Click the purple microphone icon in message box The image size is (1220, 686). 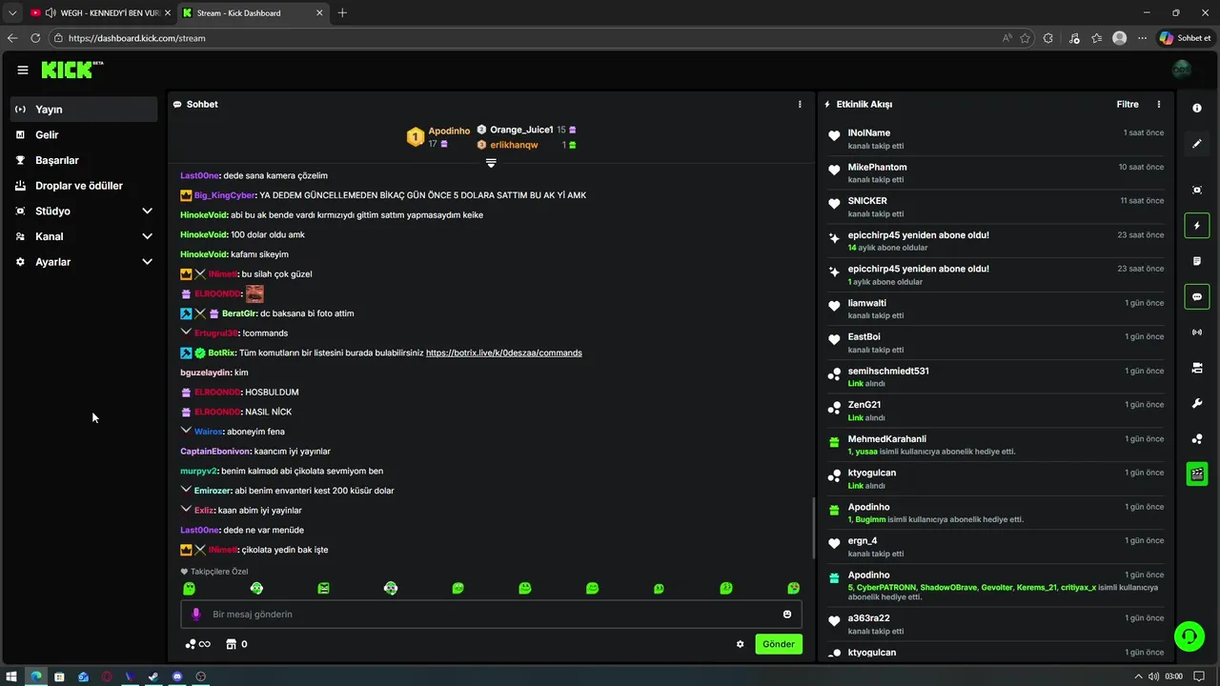196,615
